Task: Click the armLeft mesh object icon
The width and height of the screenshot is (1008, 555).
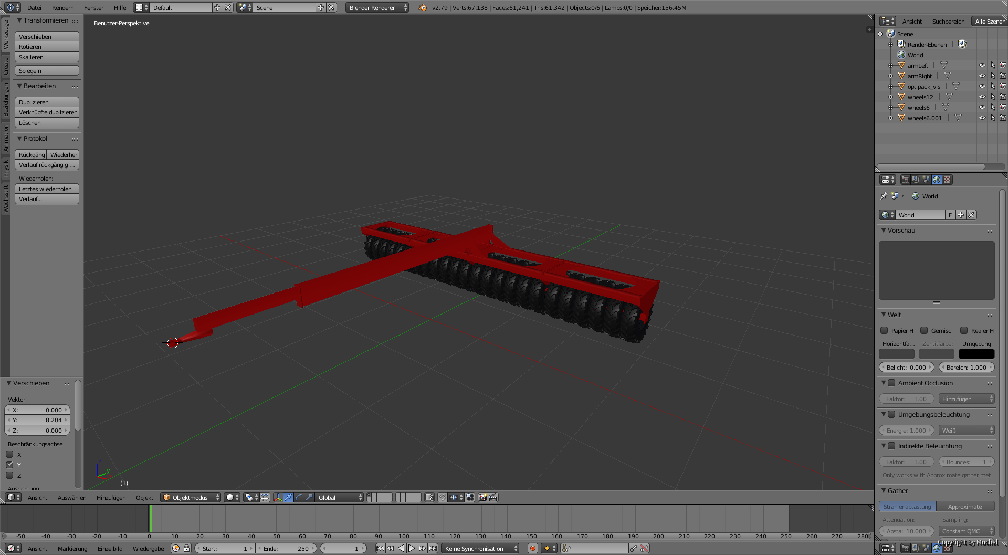Action: (x=901, y=65)
